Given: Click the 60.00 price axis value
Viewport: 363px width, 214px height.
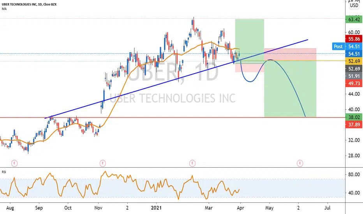Looking at the screenshot, I should (354, 32).
